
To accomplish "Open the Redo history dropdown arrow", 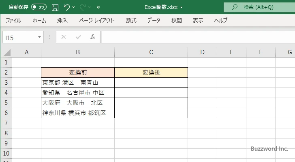I will (90, 7).
